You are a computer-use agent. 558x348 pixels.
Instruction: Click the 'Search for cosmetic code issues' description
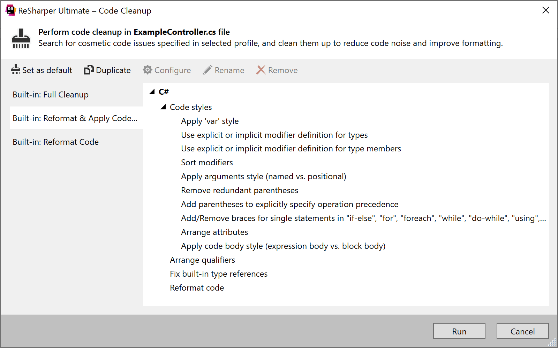(271, 43)
